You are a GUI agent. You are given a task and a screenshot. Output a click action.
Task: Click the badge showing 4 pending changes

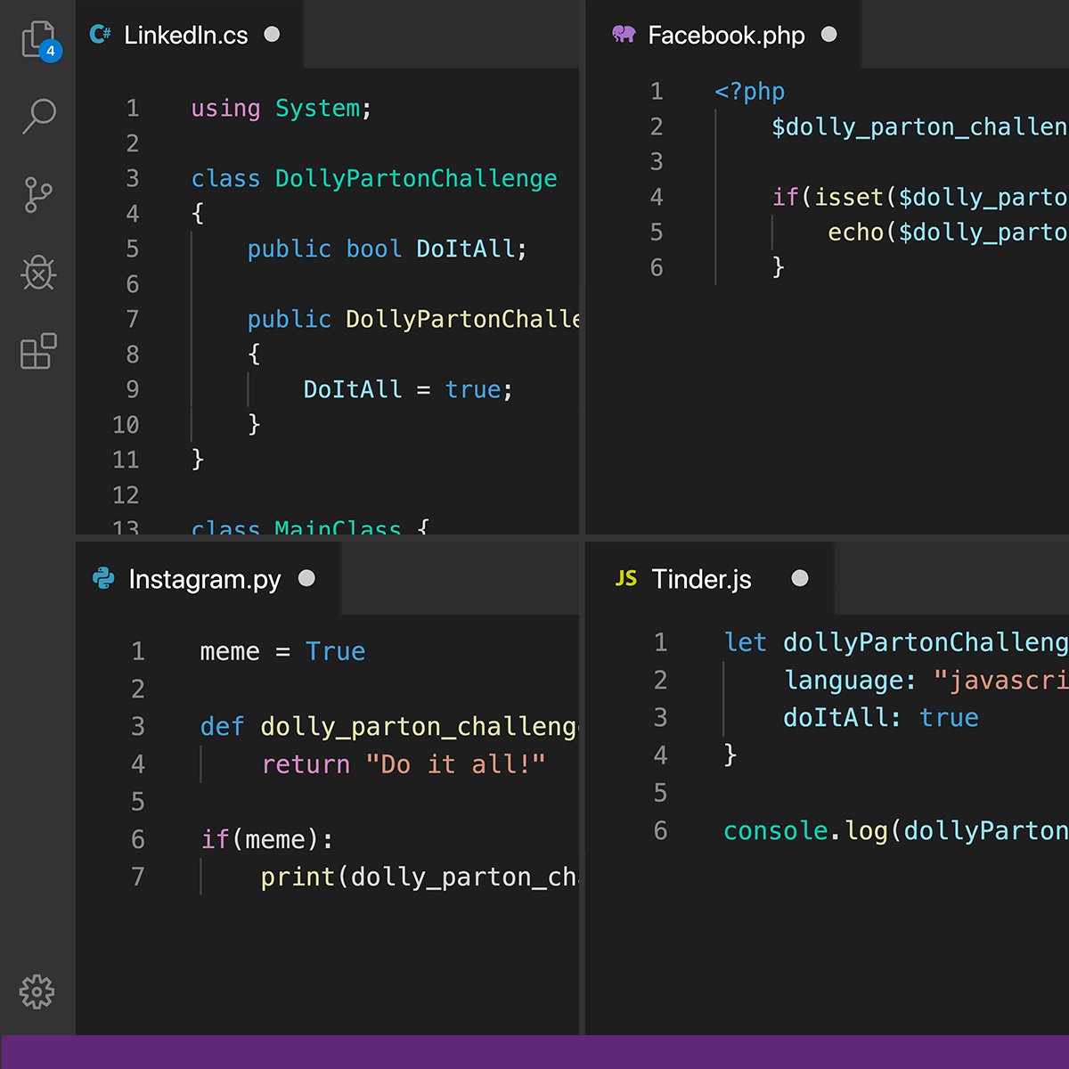click(51, 52)
